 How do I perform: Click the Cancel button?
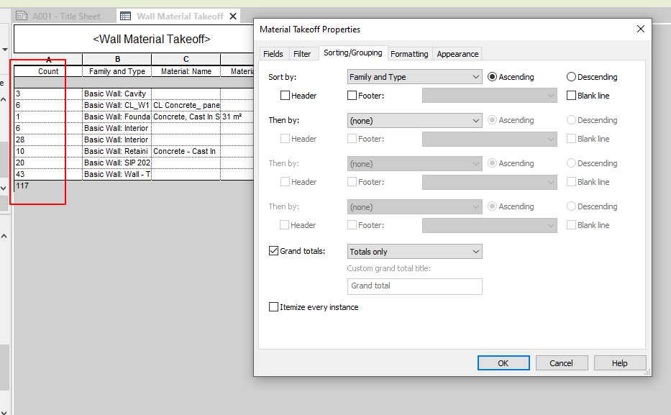pyautogui.click(x=562, y=362)
